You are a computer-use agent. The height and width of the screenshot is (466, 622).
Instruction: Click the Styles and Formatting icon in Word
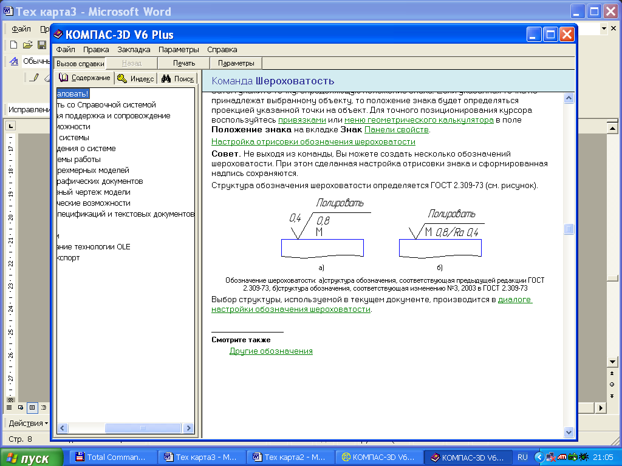click(14, 61)
